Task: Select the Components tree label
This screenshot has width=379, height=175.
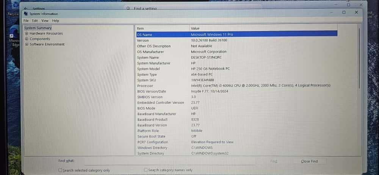Action: (x=40, y=39)
